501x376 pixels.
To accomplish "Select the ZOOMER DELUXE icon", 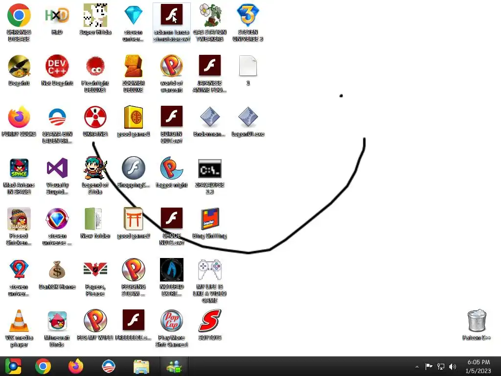I will [133, 66].
